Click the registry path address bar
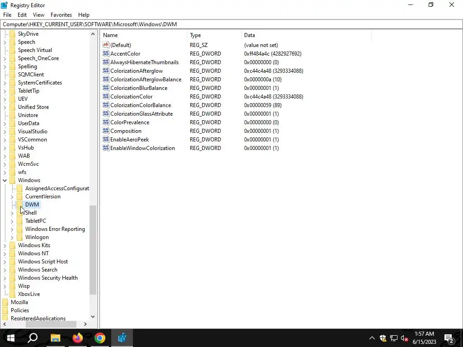463x347 pixels. (x=231, y=24)
